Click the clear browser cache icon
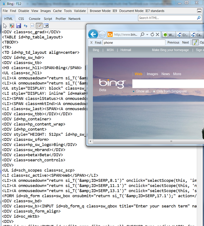204x226 pixels. pyautogui.click(x=12, y=26)
